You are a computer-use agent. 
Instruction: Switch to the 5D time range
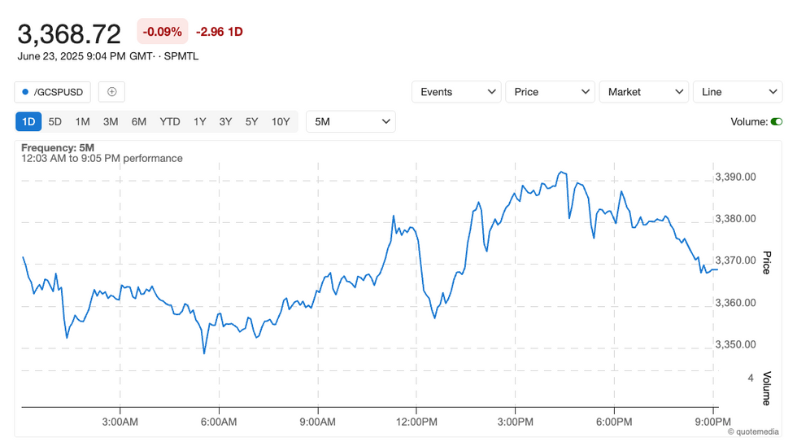click(55, 122)
